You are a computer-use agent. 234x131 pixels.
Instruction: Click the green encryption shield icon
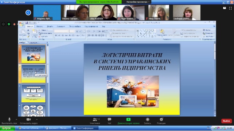coord(9,24)
